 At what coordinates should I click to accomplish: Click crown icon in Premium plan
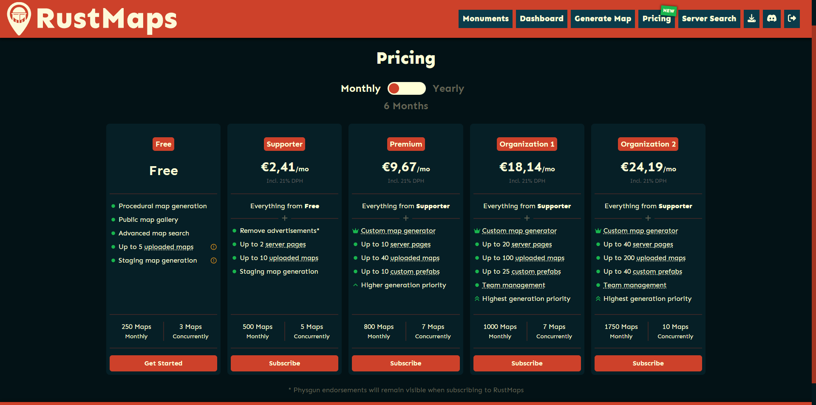[x=355, y=231]
